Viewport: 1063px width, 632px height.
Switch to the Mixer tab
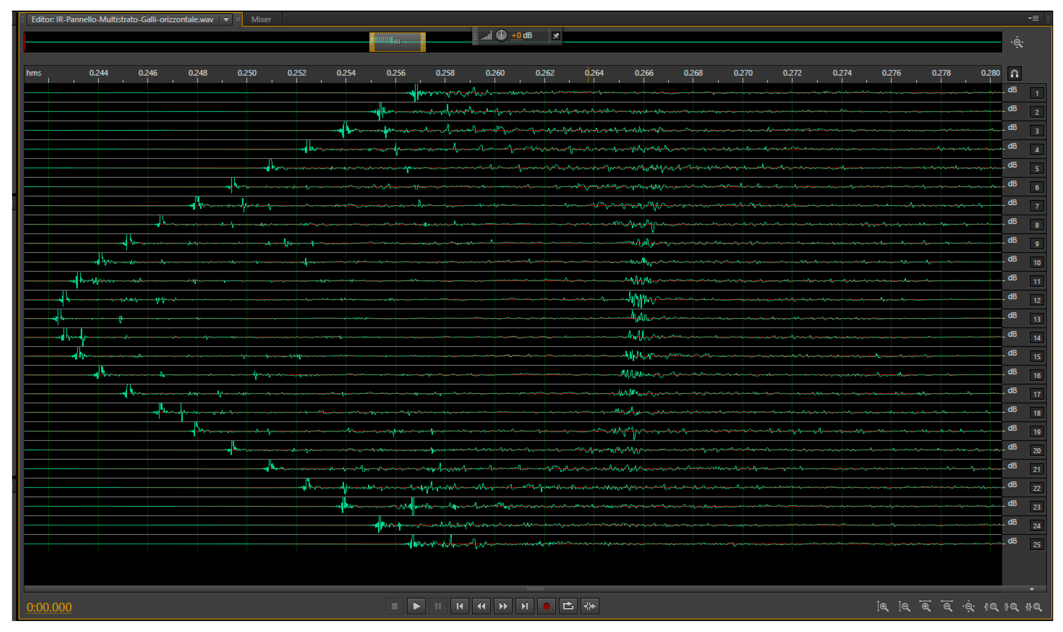click(x=261, y=19)
